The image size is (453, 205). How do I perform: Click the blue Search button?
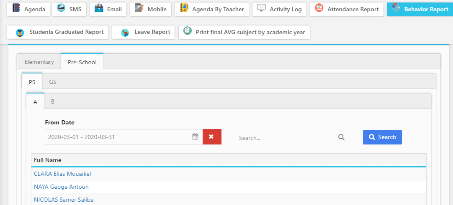tap(382, 137)
